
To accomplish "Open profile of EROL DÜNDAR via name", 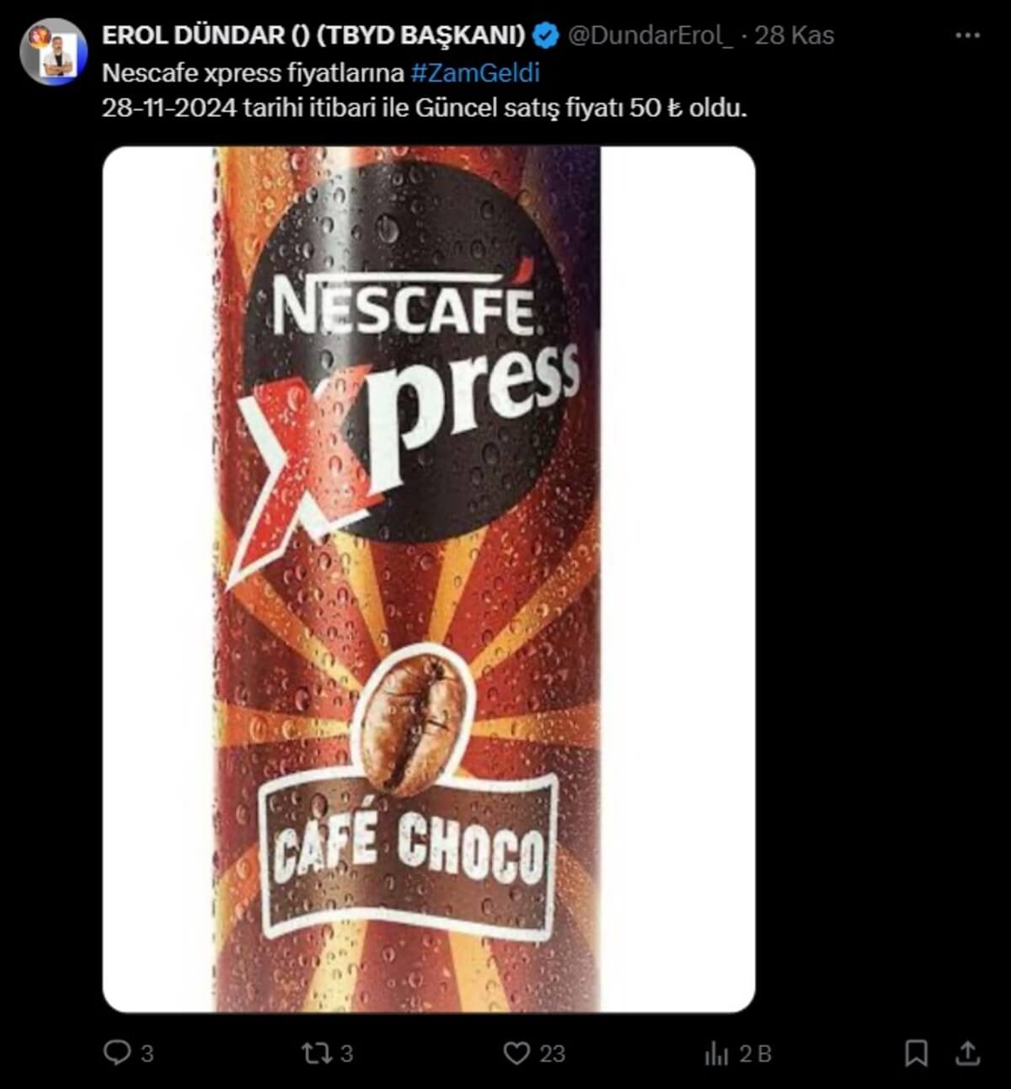I will [312, 35].
